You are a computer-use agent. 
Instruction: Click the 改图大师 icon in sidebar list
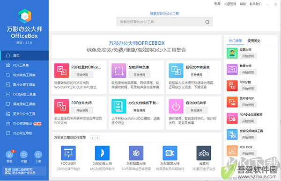point(232,53)
